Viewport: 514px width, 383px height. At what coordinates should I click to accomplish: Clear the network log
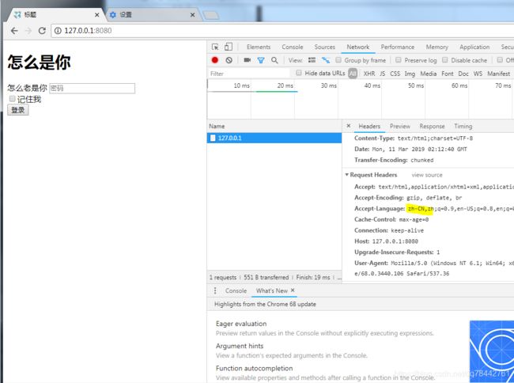click(x=229, y=60)
